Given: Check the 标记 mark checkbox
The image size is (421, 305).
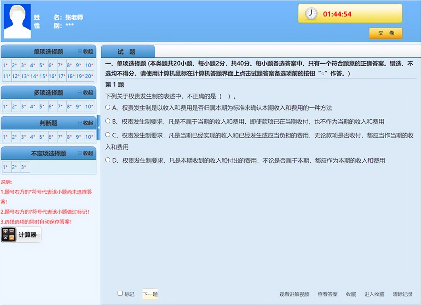Looking at the screenshot, I should tap(120, 293).
